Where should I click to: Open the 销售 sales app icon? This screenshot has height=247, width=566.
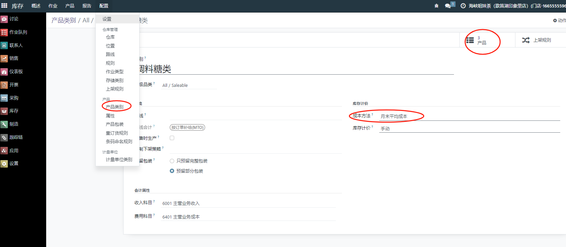pyautogui.click(x=4, y=58)
